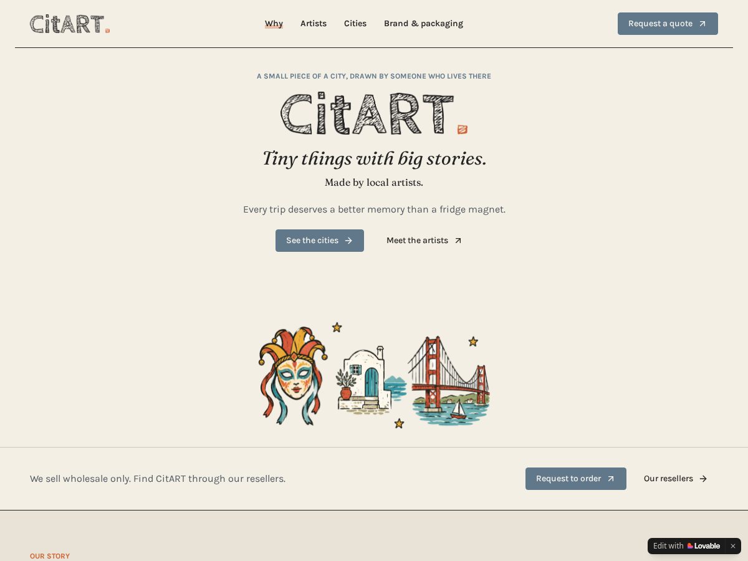Image resolution: width=748 pixels, height=561 pixels.
Task: Click the Request to order button
Action: click(x=576, y=479)
